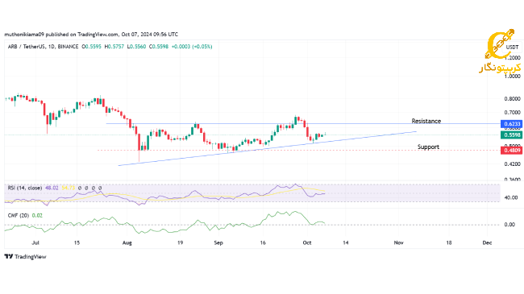Click the TradingView logo at bottom left
The image size is (524, 294).
pos(26,257)
